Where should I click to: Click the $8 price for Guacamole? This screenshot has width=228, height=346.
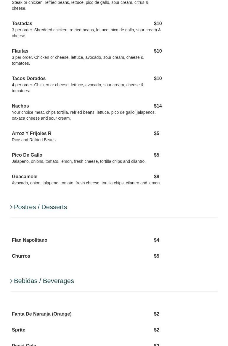157,177
